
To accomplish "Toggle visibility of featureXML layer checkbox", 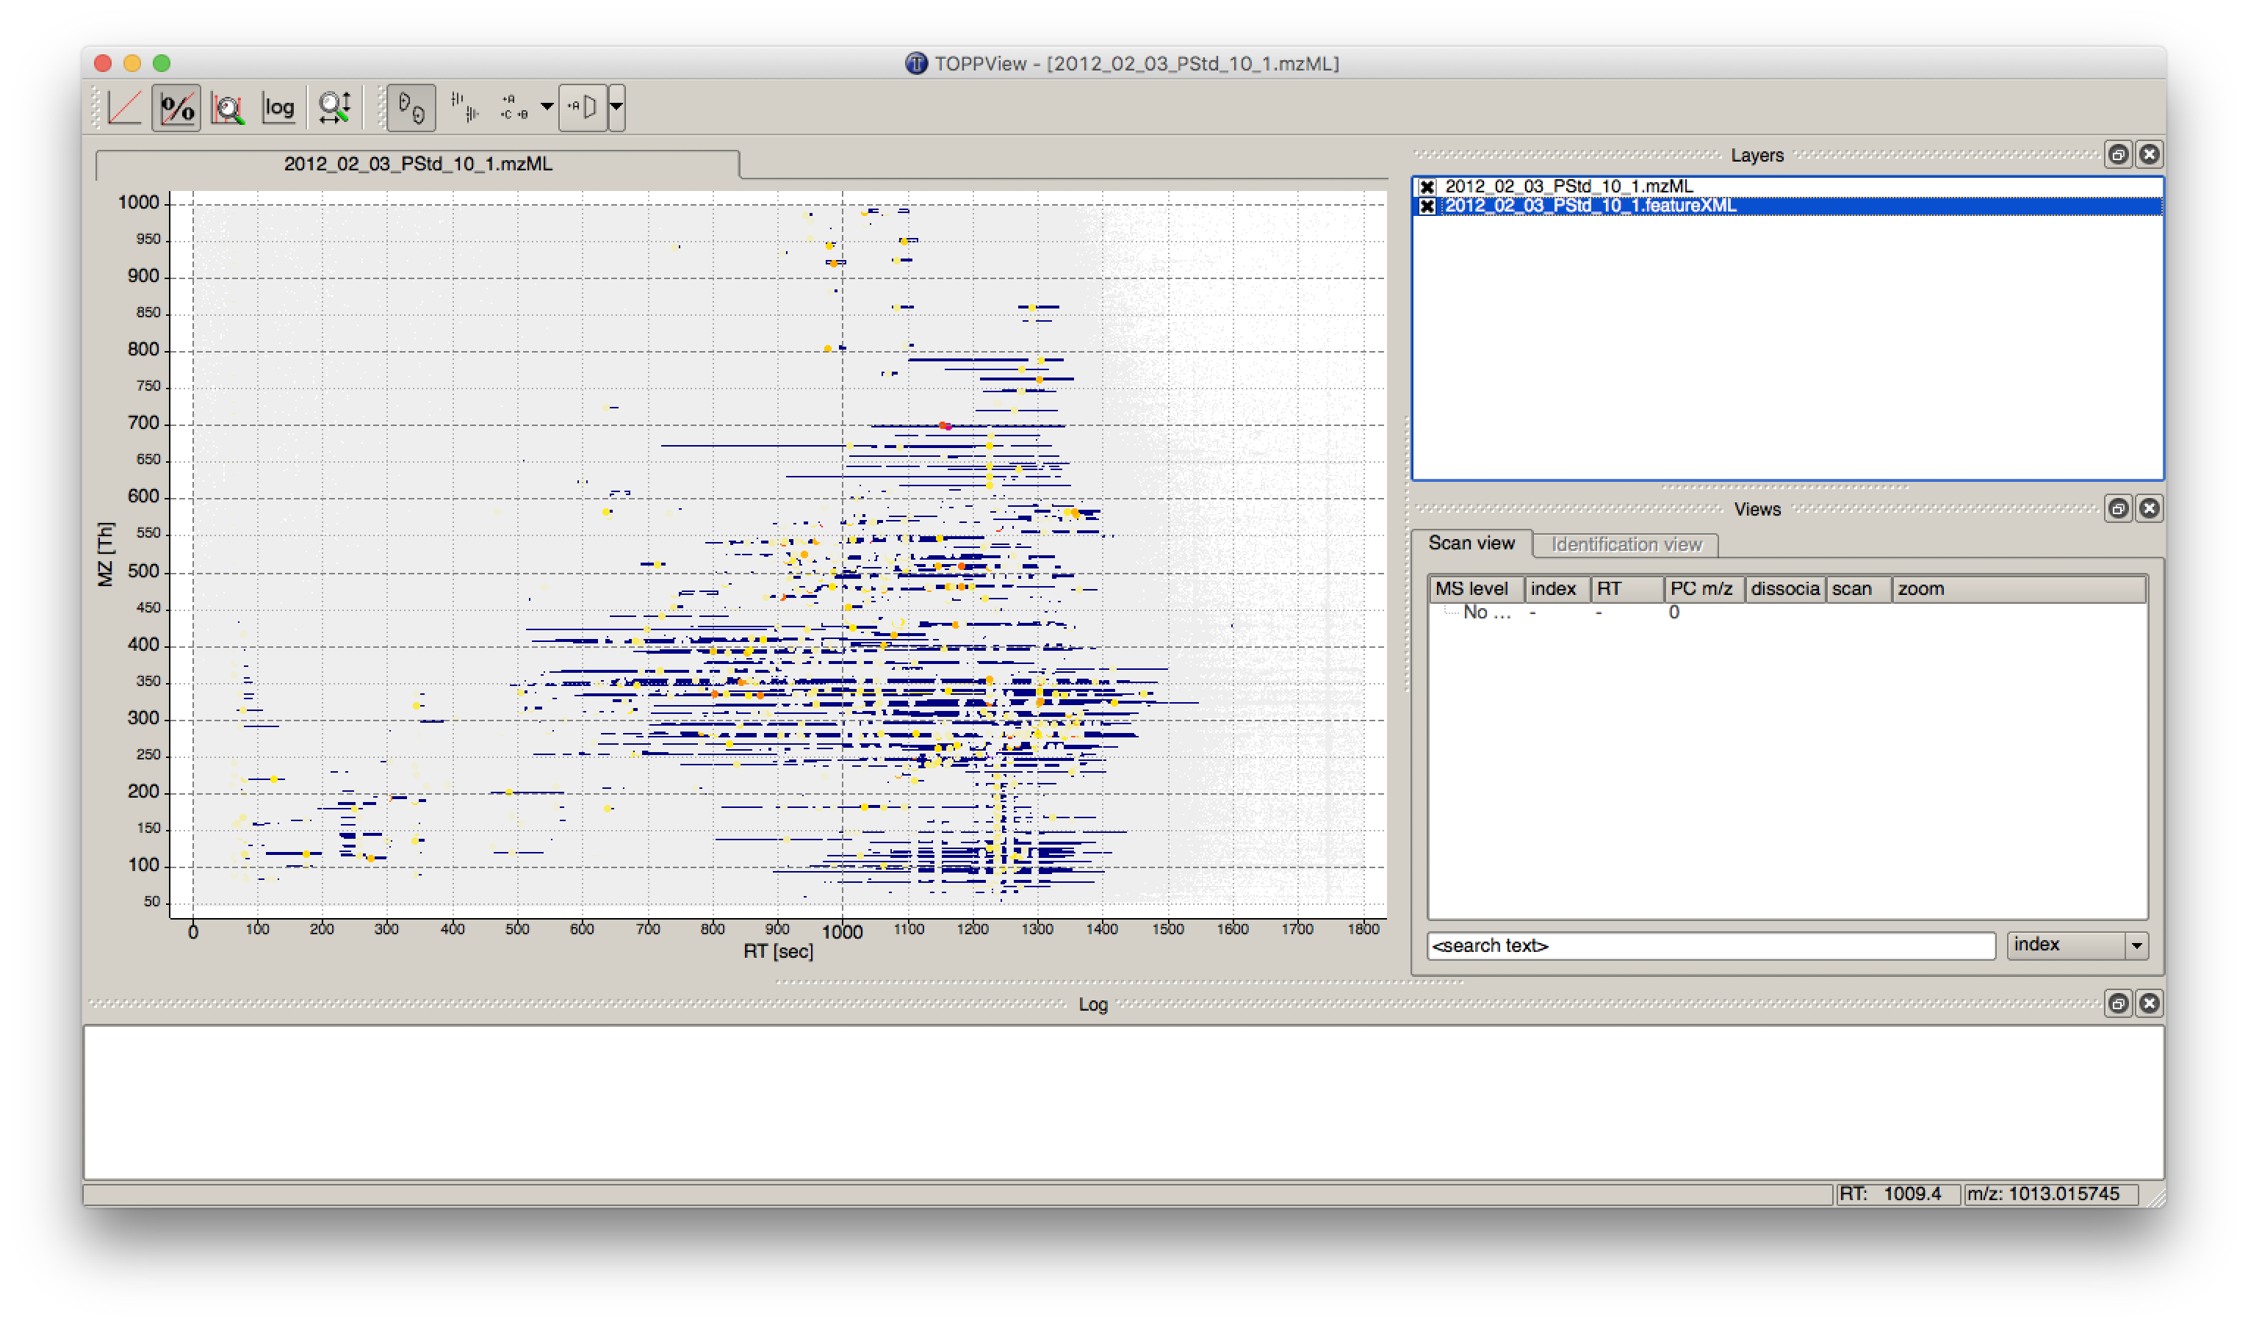I will pos(1427,206).
